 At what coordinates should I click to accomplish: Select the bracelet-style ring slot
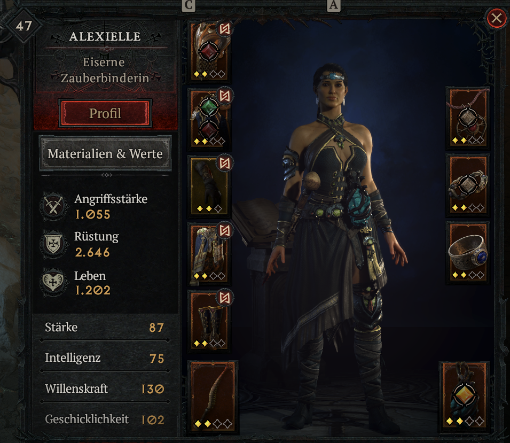tap(468, 185)
